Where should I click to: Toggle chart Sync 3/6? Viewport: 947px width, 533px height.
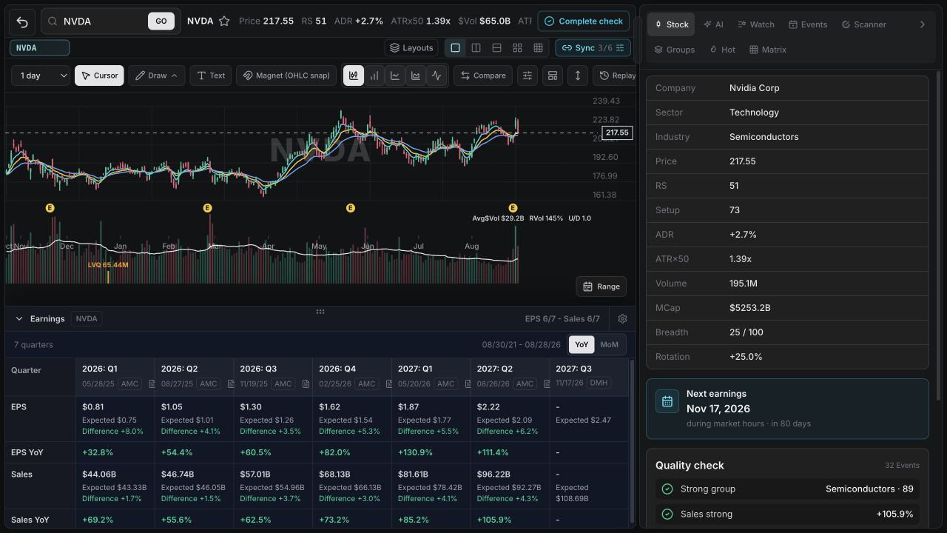[x=593, y=47]
